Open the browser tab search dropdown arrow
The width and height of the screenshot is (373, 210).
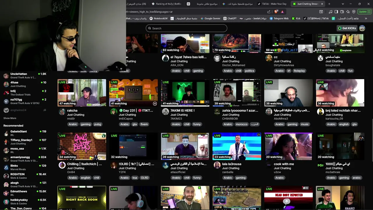coord(343,4)
